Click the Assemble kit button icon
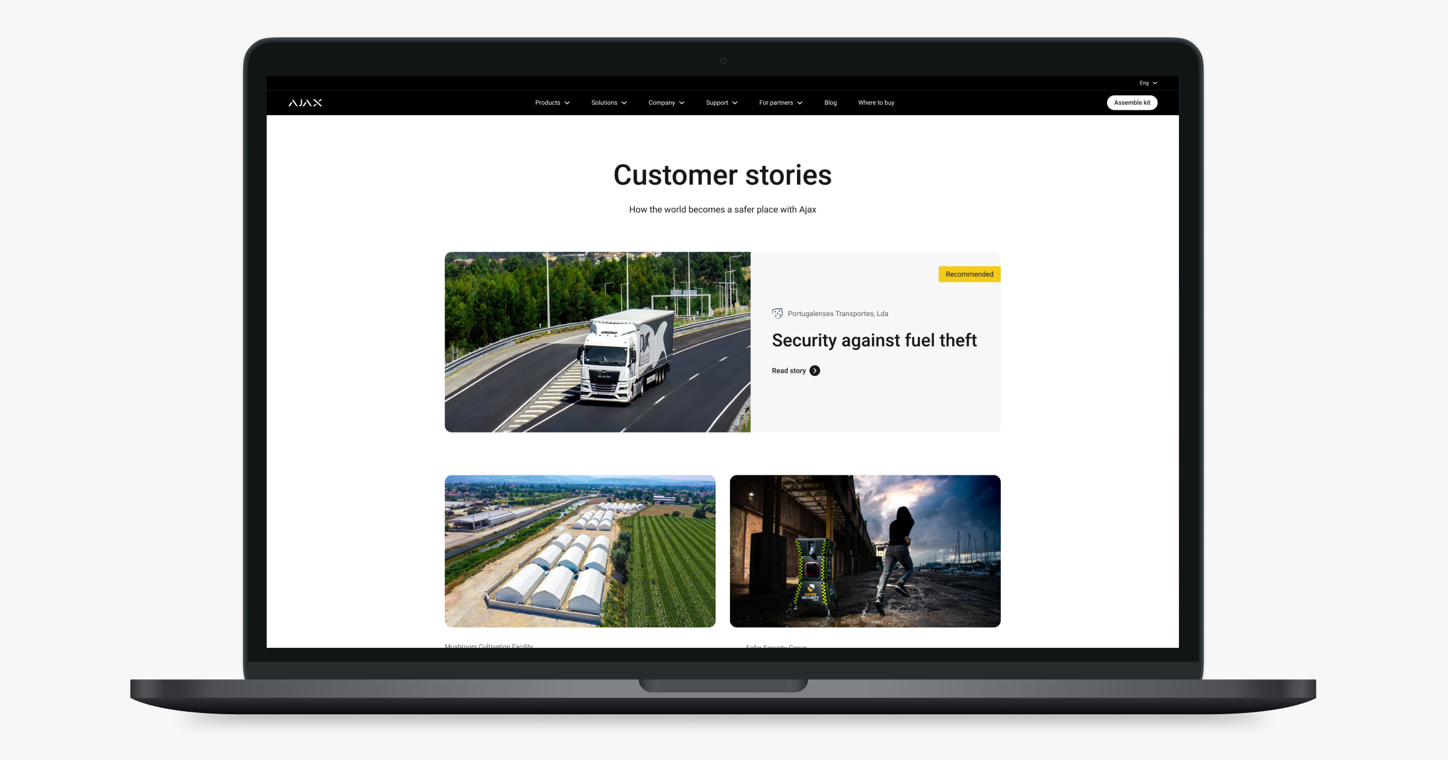The height and width of the screenshot is (760, 1448). tap(1133, 103)
